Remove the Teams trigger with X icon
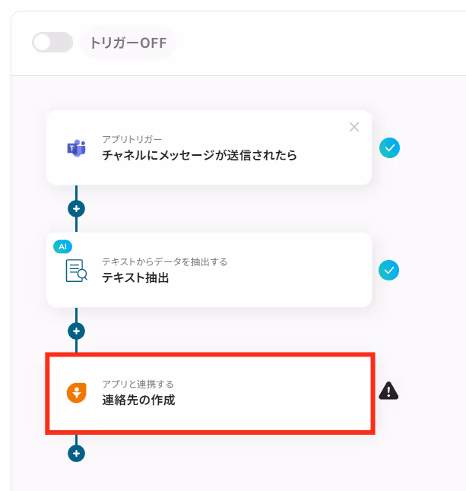Image resolution: width=466 pixels, height=491 pixels. pos(354,127)
